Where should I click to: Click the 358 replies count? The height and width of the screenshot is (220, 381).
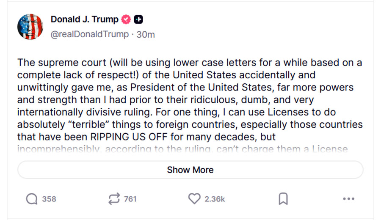(49, 199)
